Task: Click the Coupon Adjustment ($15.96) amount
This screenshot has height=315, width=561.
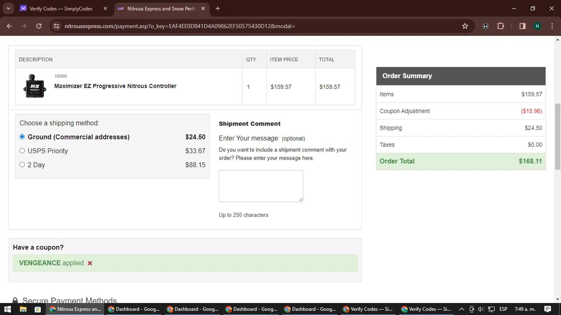Action: coord(531,111)
